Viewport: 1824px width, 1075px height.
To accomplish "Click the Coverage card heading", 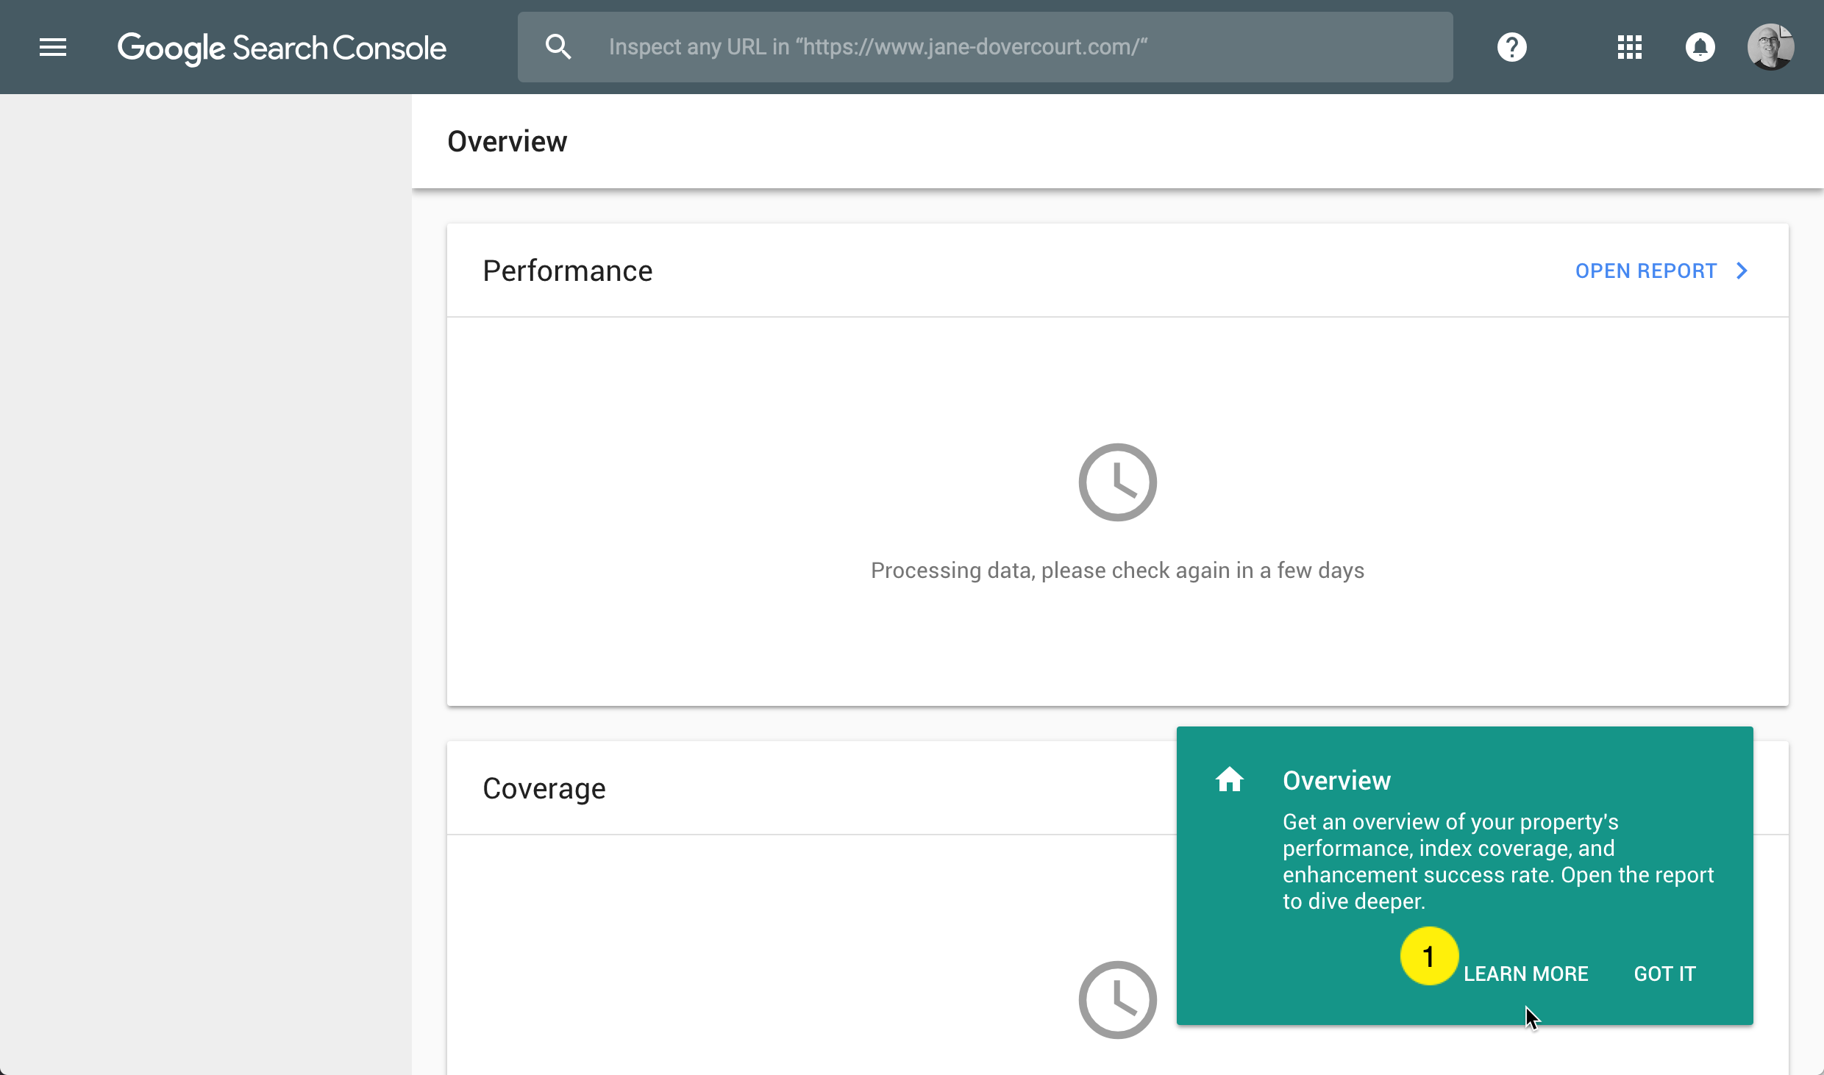I will pos(544,788).
